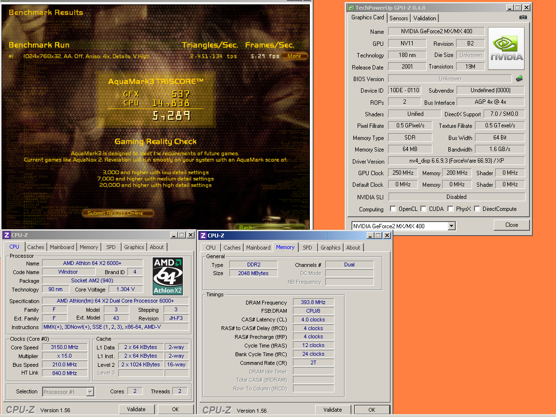
Task: Open the Caches tab in left CPU-Z
Action: (x=35, y=247)
